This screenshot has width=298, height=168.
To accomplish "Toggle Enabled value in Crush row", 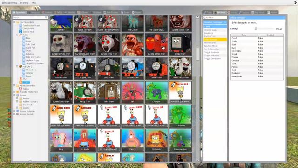I will click(x=260, y=38).
